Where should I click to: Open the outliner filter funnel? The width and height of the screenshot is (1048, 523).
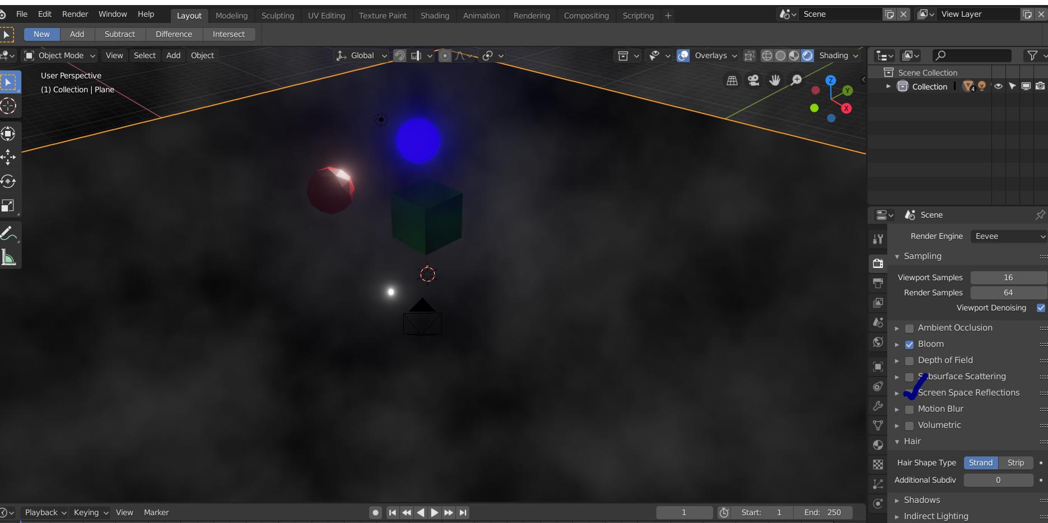pos(1032,55)
